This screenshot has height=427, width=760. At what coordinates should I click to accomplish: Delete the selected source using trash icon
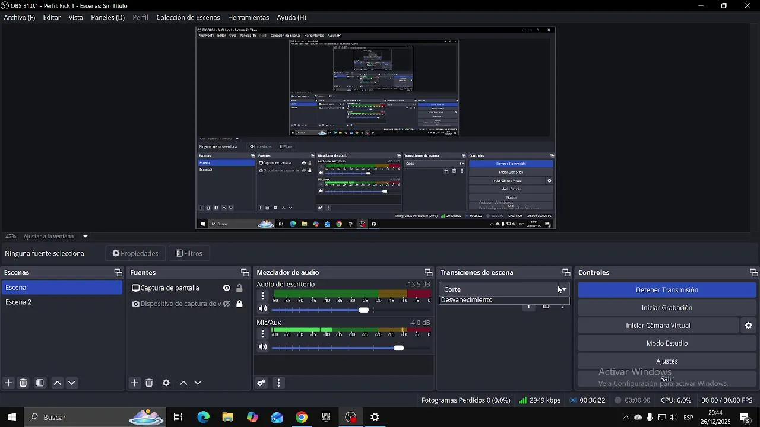point(149,383)
